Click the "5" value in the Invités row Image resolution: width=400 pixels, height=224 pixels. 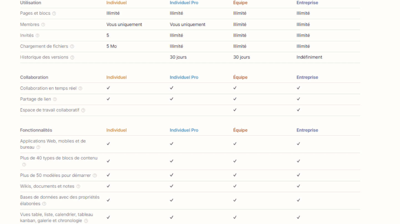[108, 35]
